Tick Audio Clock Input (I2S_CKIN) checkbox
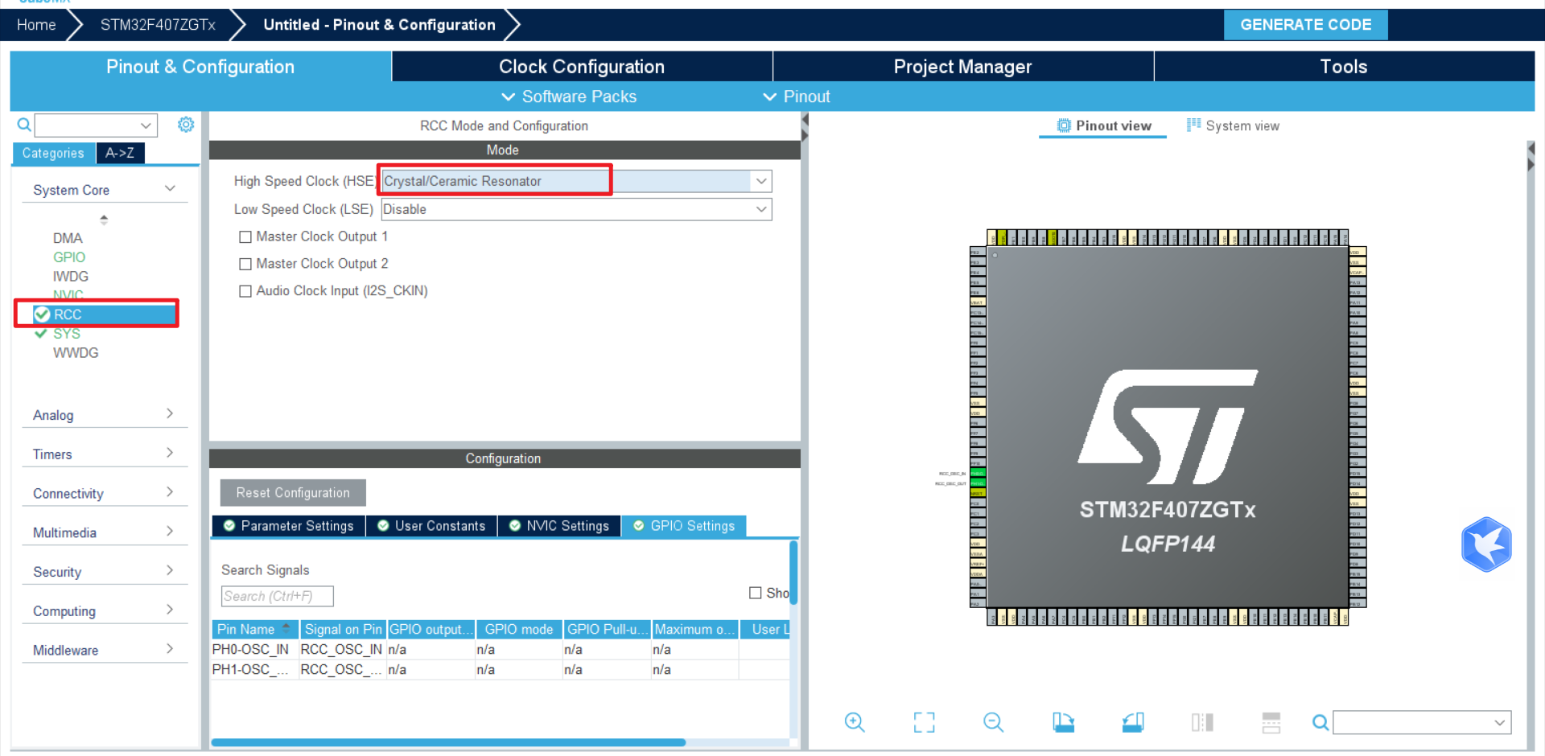Viewport: 1545px width, 756px height. [245, 291]
